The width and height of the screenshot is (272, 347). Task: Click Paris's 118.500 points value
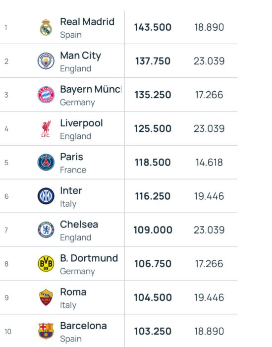tap(153, 162)
